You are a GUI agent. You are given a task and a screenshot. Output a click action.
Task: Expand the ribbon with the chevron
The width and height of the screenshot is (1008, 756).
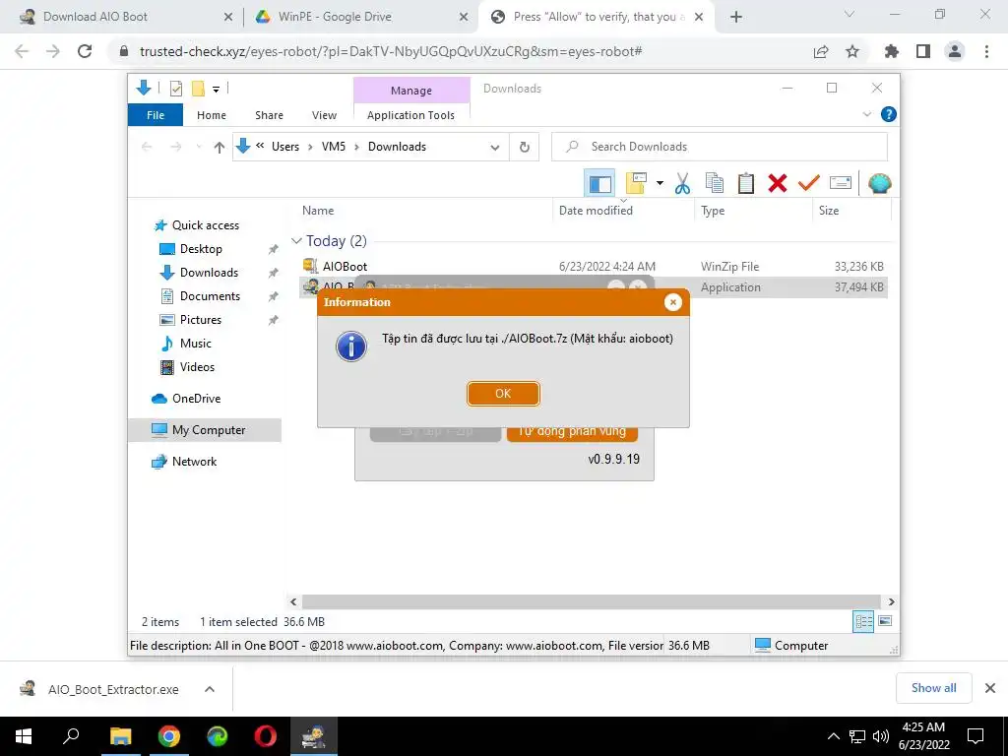tap(866, 114)
